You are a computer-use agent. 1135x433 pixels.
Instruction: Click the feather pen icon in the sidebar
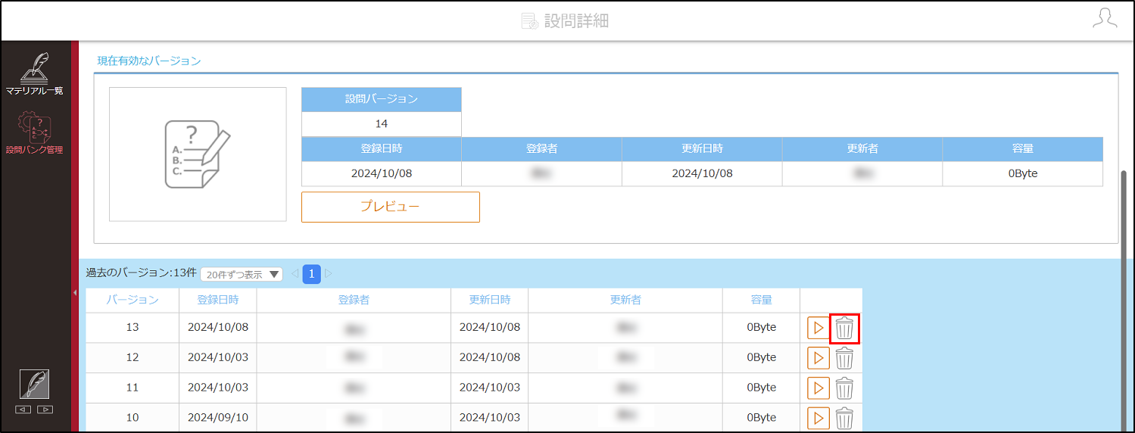(x=34, y=384)
